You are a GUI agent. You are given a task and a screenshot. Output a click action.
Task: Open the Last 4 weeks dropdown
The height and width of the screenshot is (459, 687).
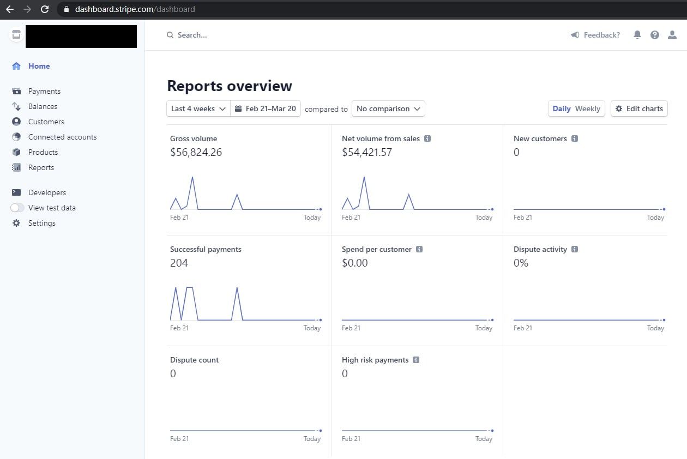[198, 108]
